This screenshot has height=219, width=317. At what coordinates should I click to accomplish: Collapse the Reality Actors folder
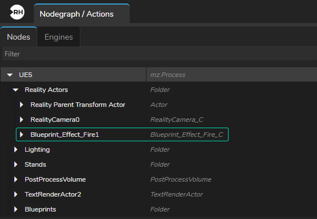click(16, 90)
